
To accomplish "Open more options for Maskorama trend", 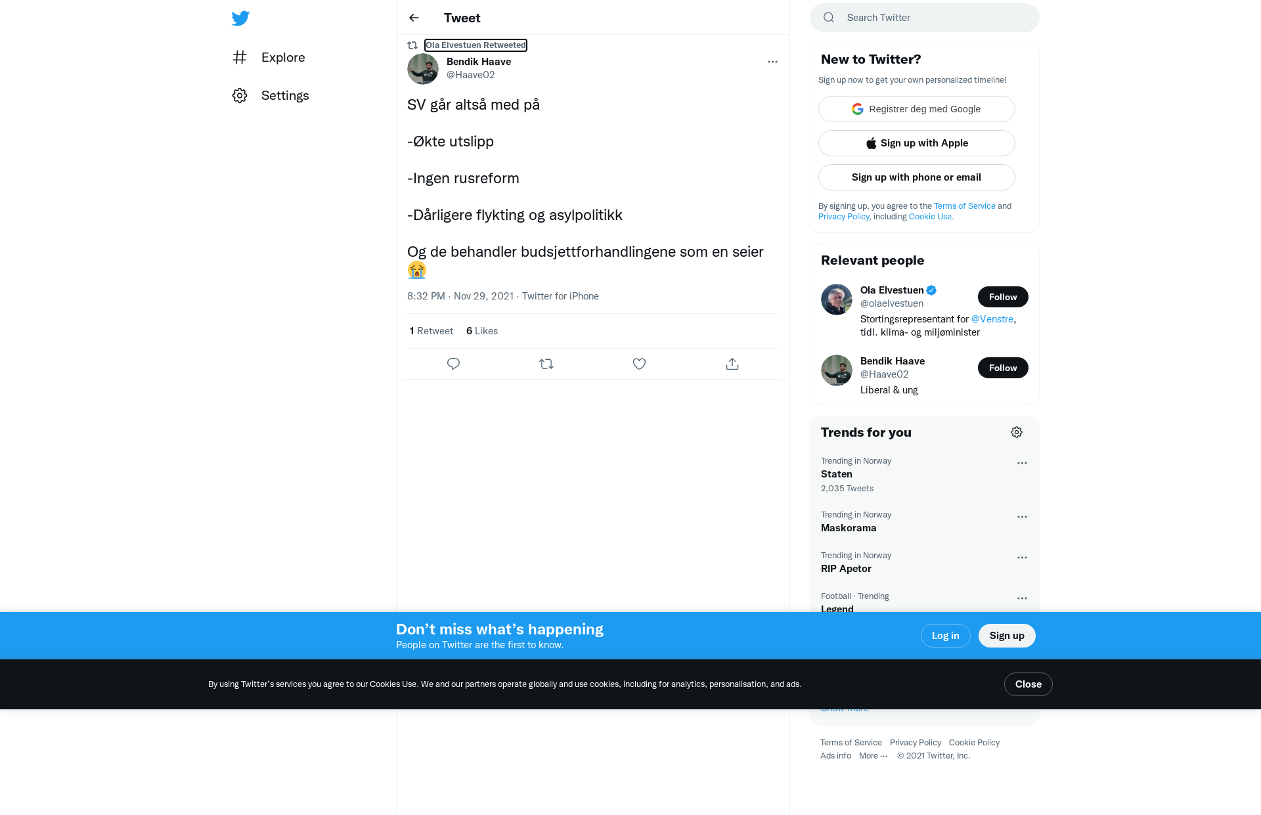I will pos(1022,517).
